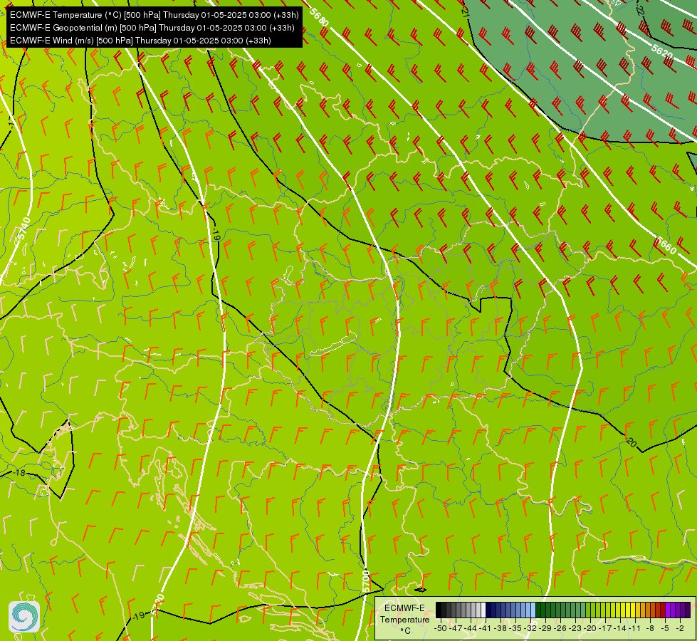Click the -35 legend tick label

515,628
